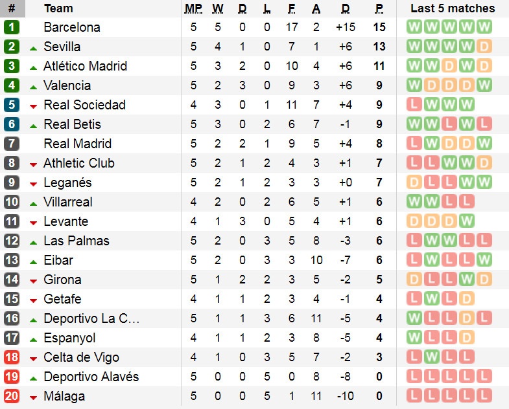Click the green up arrow beside Villarreal
509x409 pixels.
click(34, 203)
